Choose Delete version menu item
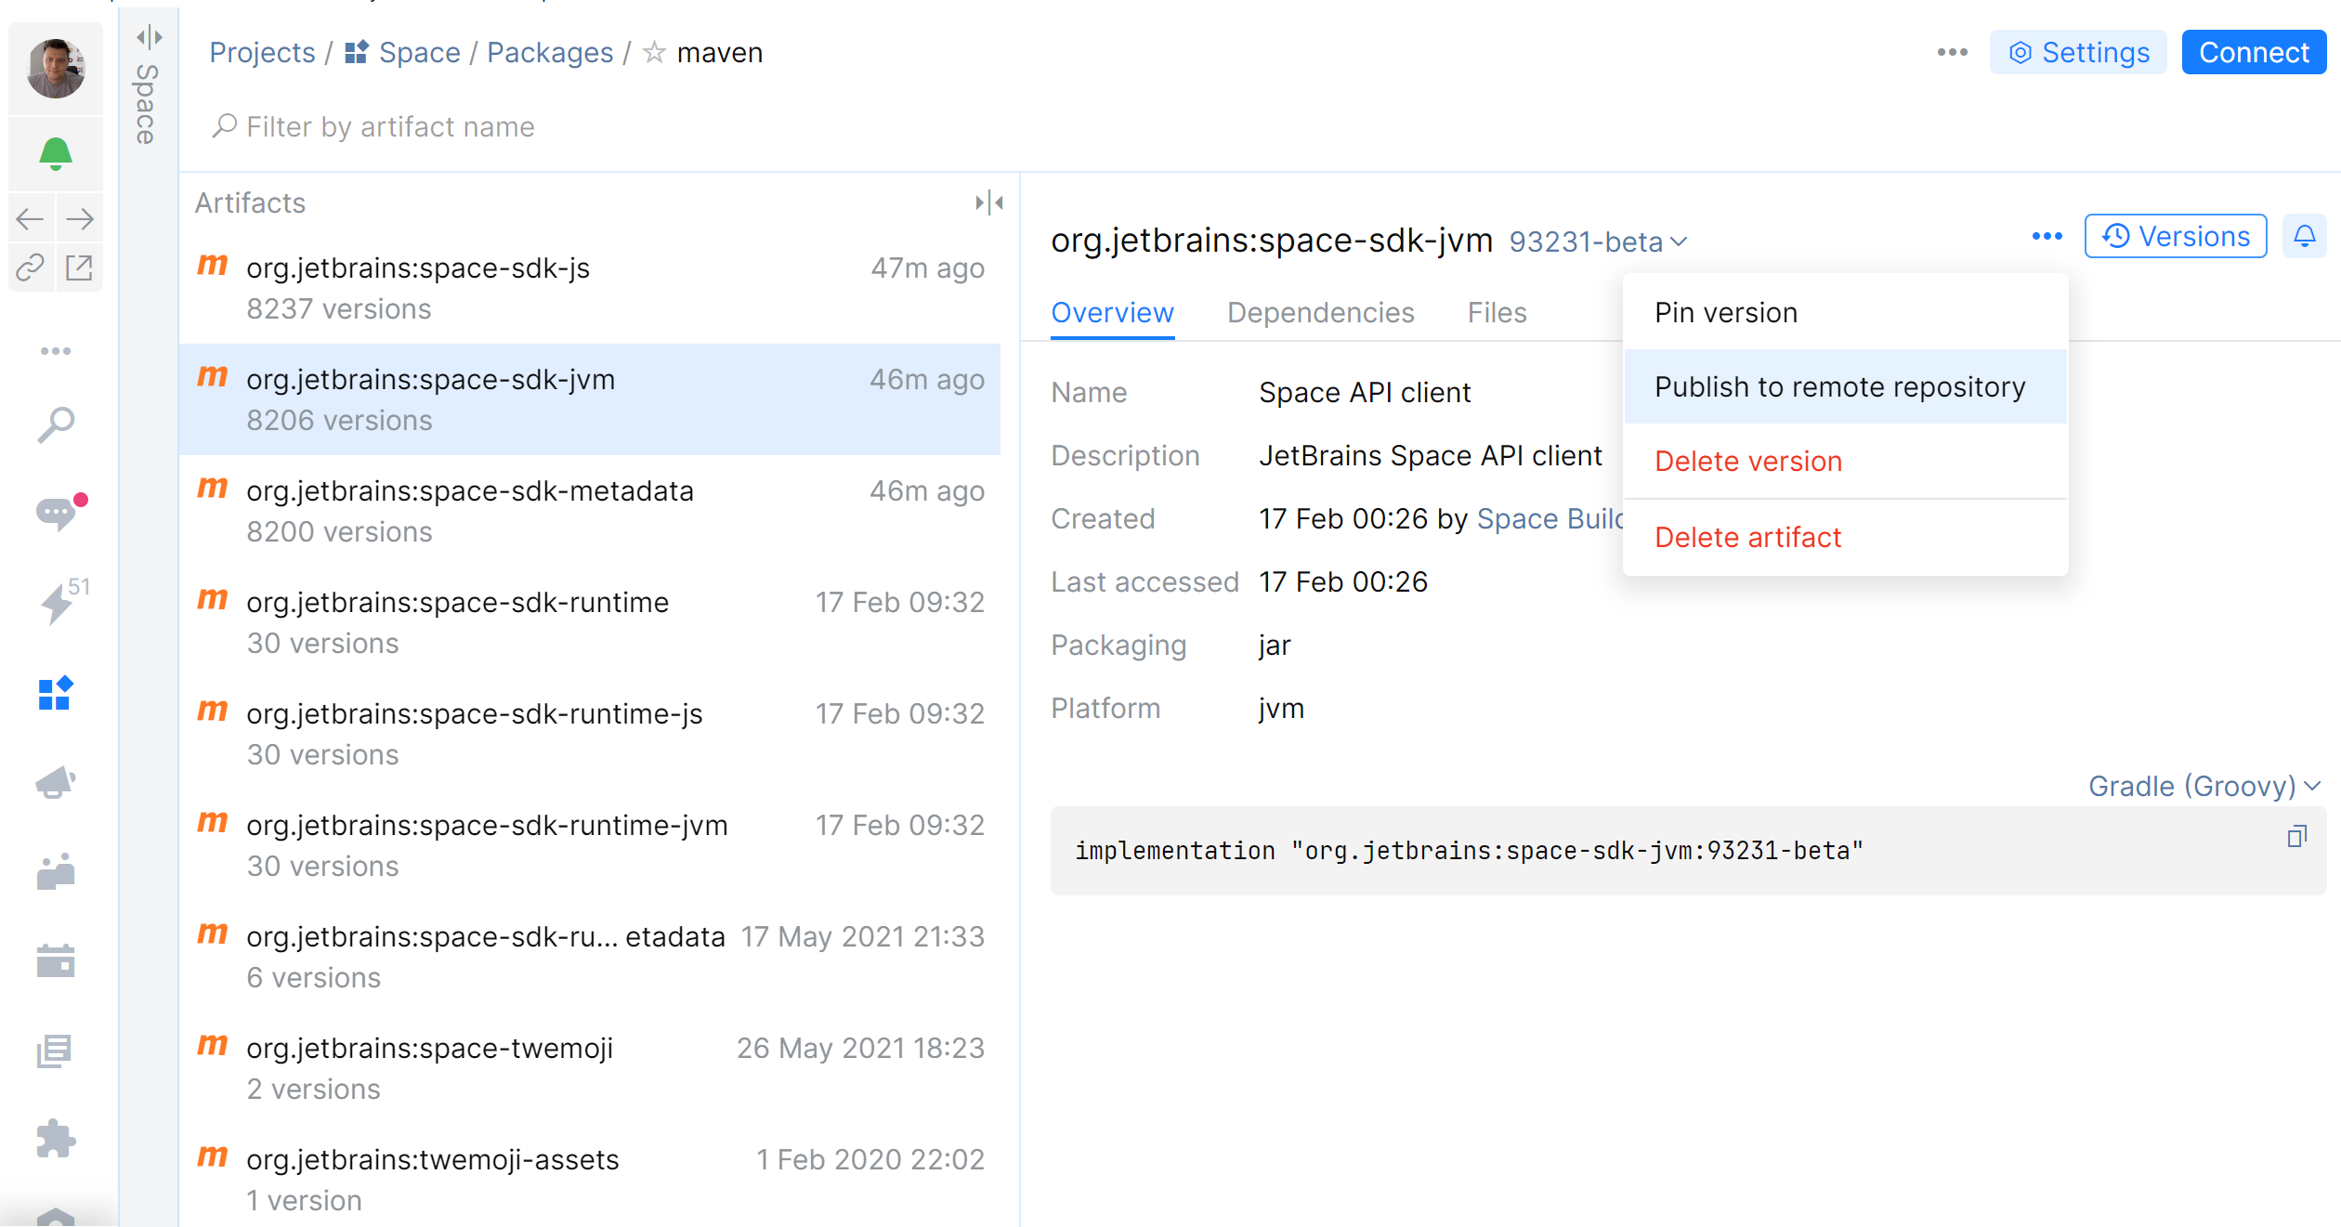Image resolution: width=2341 pixels, height=1227 pixels. [x=1845, y=461]
